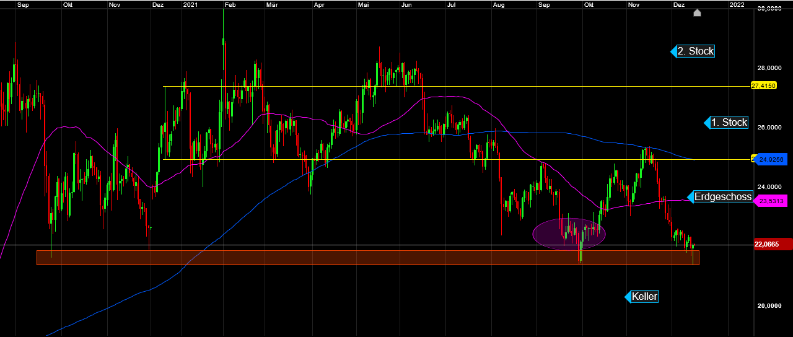Select the 'Keller' annotation label

[x=641, y=297]
